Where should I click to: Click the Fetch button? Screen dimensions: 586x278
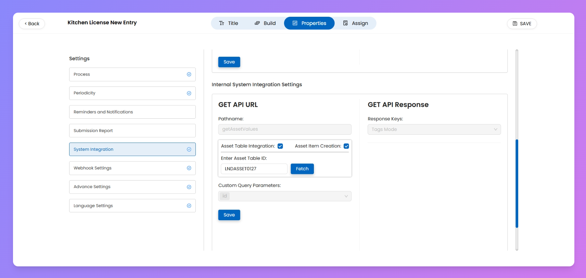[302, 169]
